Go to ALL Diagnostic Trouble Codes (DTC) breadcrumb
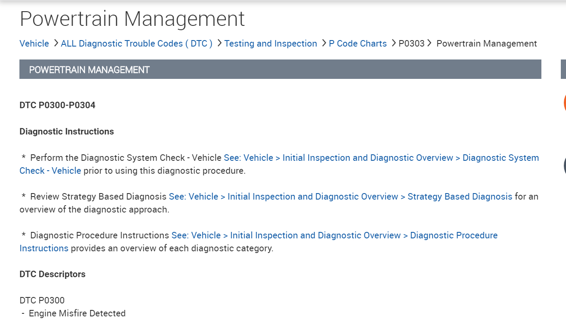566x325 pixels. (136, 44)
